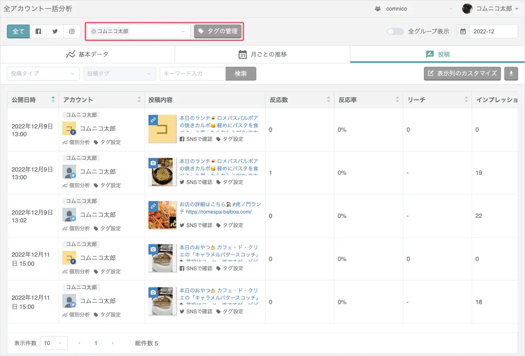525x356 pixels.
Task: Open タグの管理 button
Action: click(x=218, y=31)
